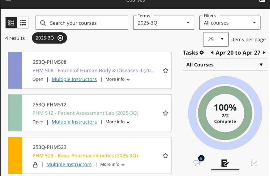Select the assignments pencil tab in Tasks
Viewport: 270px width, 176px height.
(225, 163)
